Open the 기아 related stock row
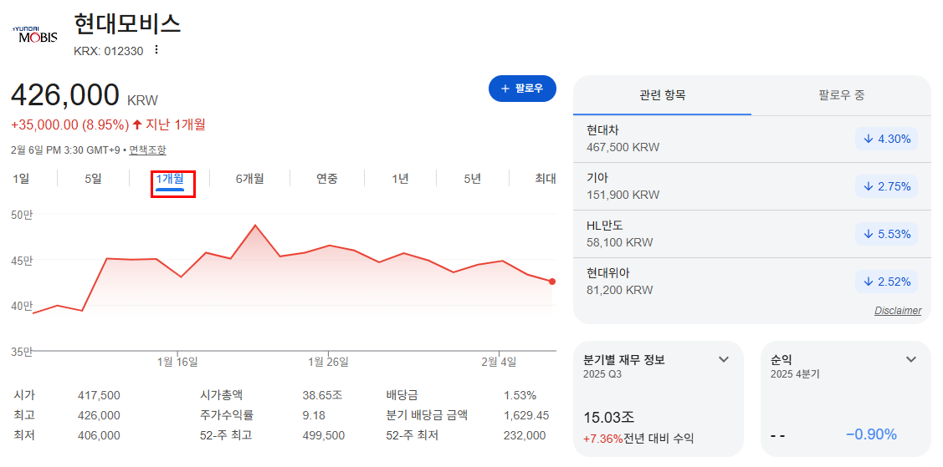 click(751, 186)
